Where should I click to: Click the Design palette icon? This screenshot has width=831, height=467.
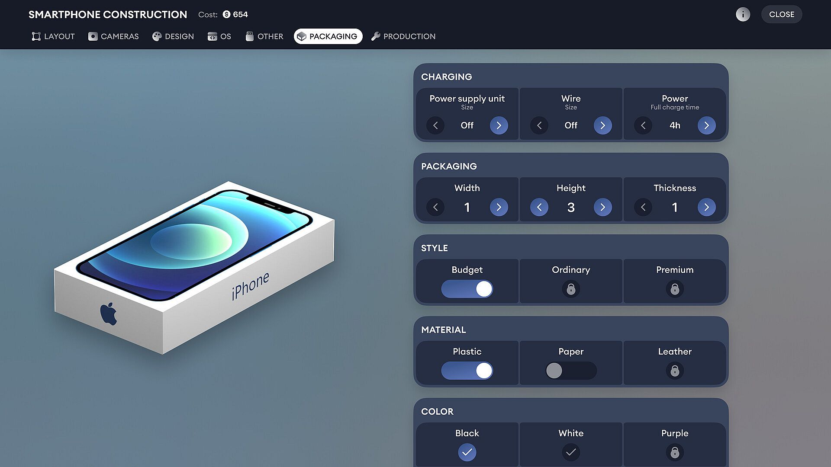click(x=157, y=36)
